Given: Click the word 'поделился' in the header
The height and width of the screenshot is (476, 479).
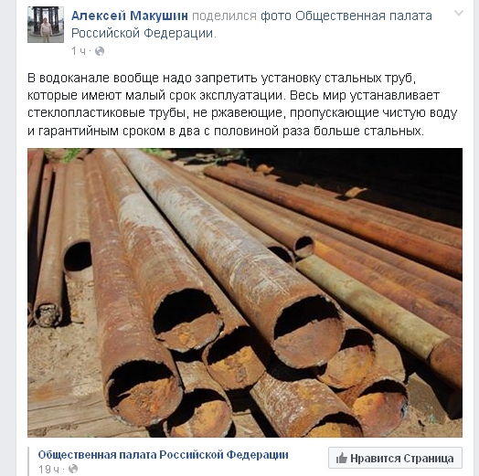Looking at the screenshot, I should click(224, 16).
